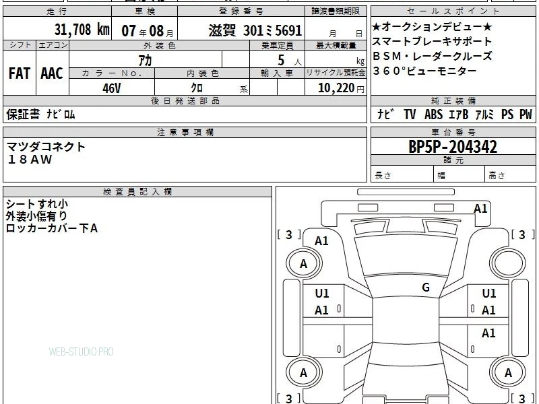This screenshot has height=404, width=539.
Task: Click the 車台番号 header
Action: point(453,132)
